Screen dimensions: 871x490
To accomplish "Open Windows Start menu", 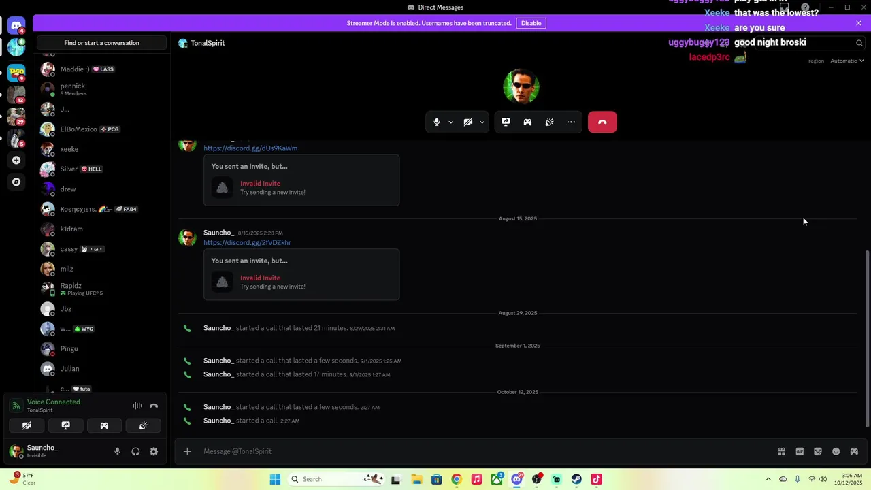I will 275,479.
